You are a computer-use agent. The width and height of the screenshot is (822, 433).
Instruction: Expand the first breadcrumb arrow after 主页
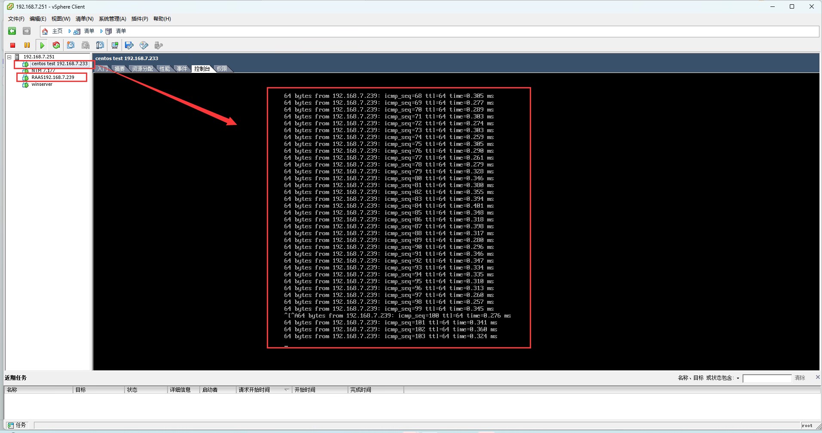(70, 31)
